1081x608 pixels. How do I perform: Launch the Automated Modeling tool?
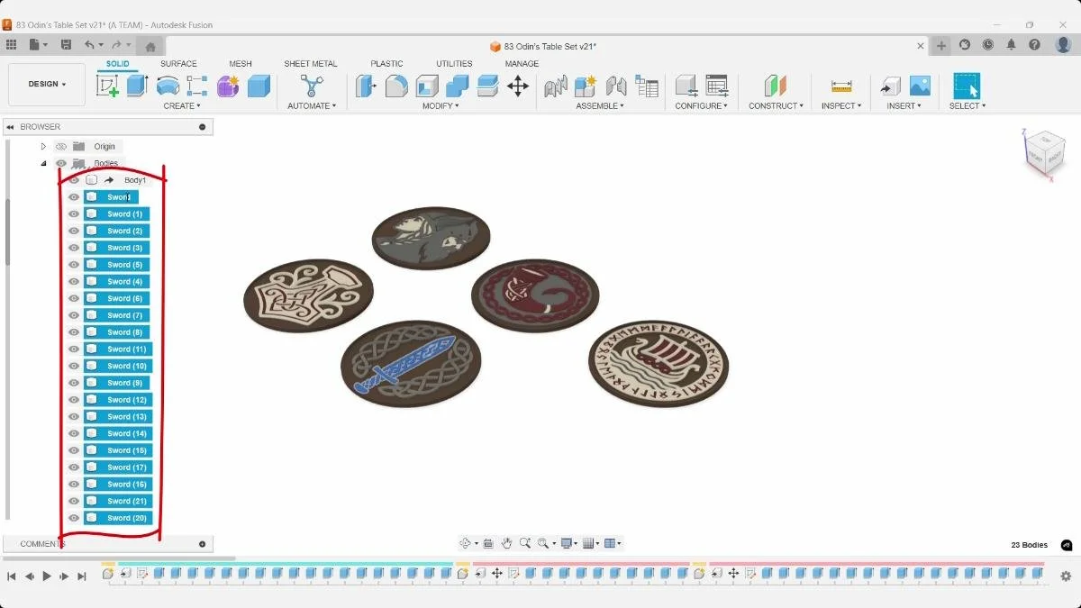click(x=312, y=86)
